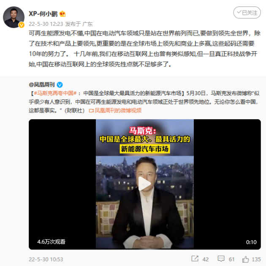
Task: Open original post time 22-5-30 10:53
Action: click(x=46, y=259)
